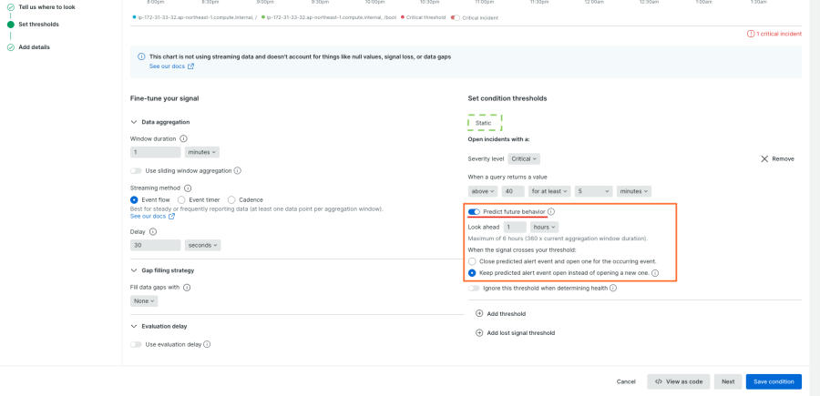Image resolution: width=820 pixels, height=396 pixels.
Task: Open Severity level Critical dropdown
Action: point(524,158)
